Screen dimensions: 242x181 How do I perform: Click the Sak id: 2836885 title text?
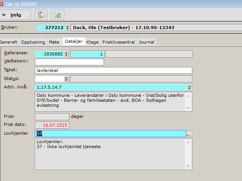tap(21, 4)
